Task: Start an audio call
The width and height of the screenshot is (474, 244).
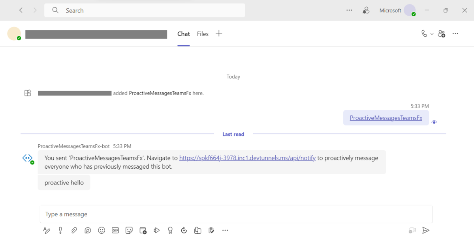Action: 425,34
